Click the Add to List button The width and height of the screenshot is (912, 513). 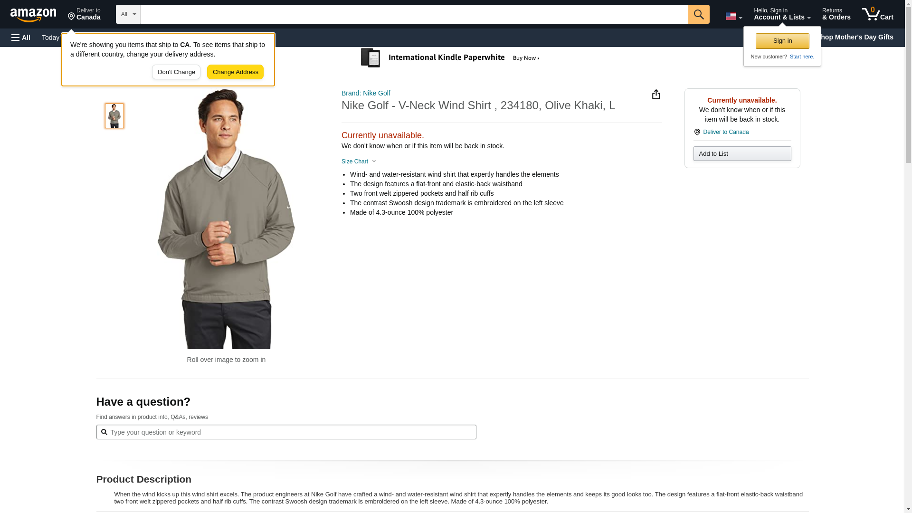[742, 154]
